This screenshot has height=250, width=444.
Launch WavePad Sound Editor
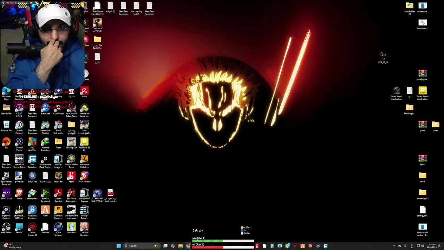[19, 161]
